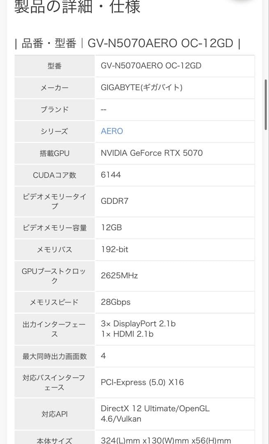Select the 製品の詳細・仕様 page heading
The width and height of the screenshot is (269, 444).
(x=76, y=7)
